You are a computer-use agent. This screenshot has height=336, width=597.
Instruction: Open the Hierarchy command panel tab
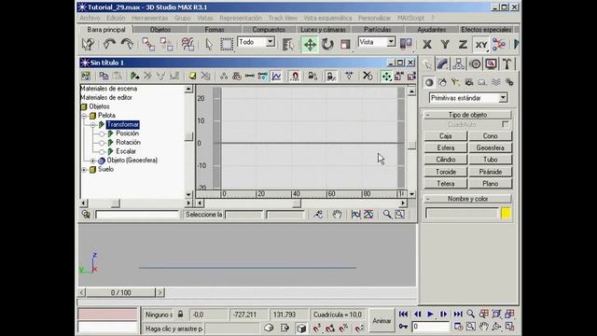(x=458, y=63)
